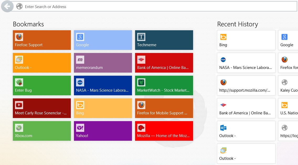This screenshot has height=165, width=298.
Task: Open Kaley Cuo history entry
Action: click(288, 85)
